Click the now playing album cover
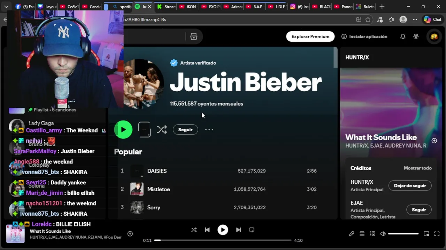 point(15,234)
